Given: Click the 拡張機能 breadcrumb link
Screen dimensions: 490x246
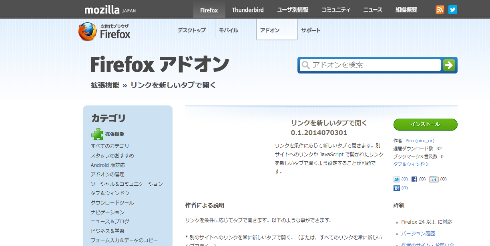Looking at the screenshot, I should (x=105, y=85).
